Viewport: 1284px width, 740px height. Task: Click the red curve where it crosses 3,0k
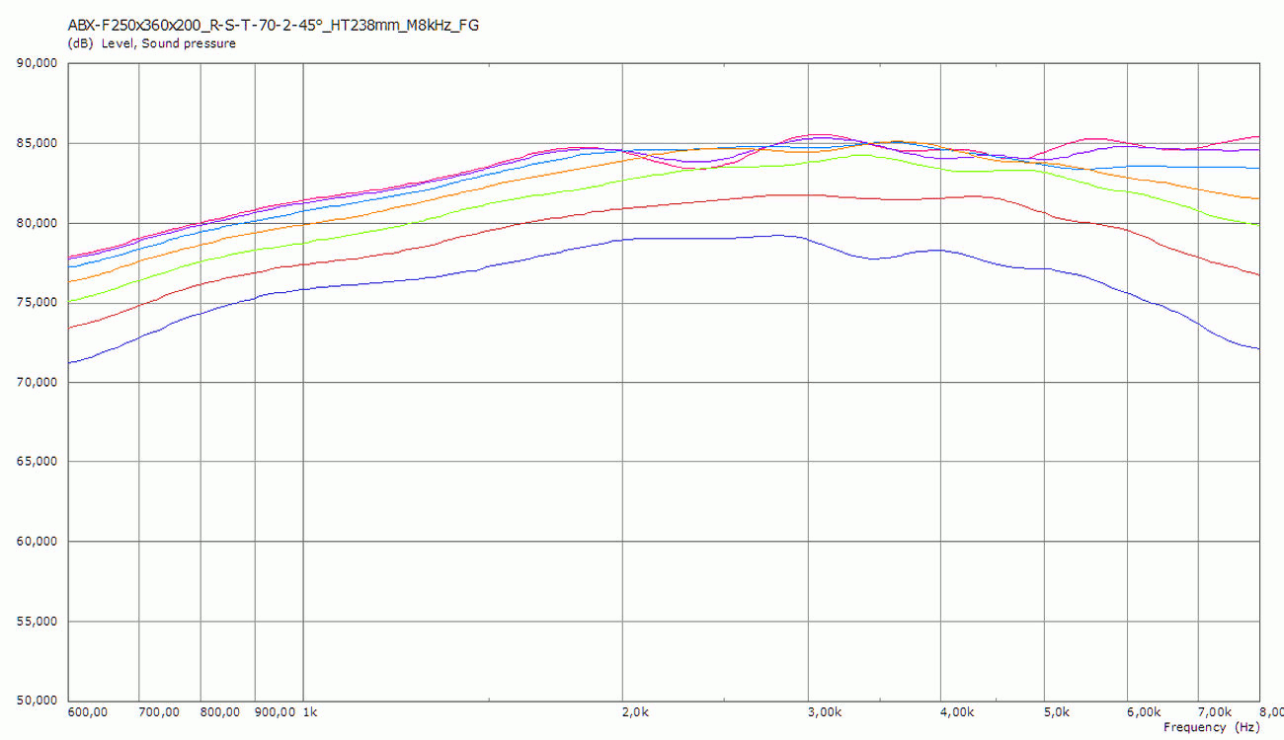coord(809,194)
